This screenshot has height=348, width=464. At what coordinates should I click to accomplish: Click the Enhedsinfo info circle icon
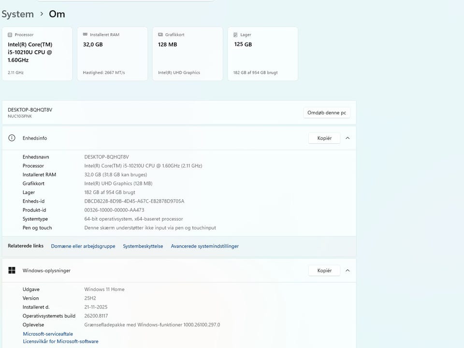pyautogui.click(x=12, y=138)
